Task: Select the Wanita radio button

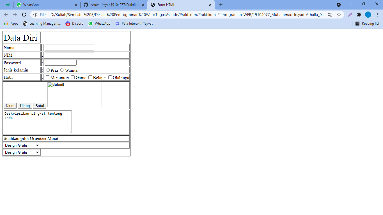Action: tap(62, 70)
